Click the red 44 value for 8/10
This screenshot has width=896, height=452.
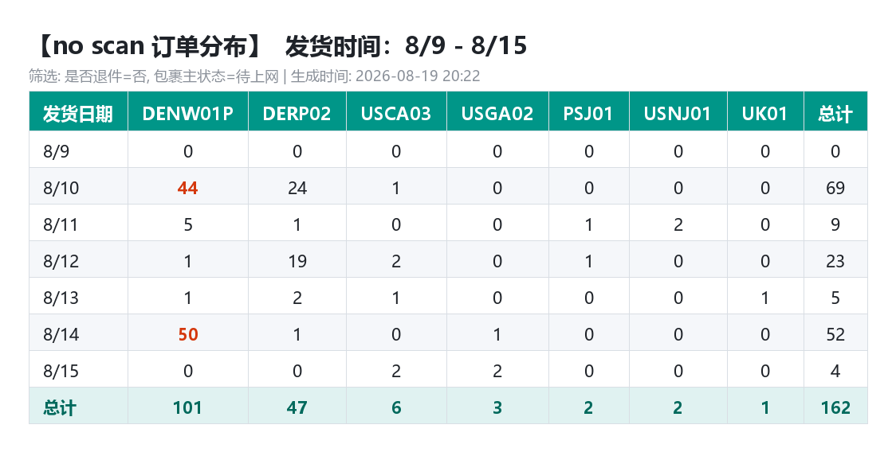pyautogui.click(x=188, y=188)
